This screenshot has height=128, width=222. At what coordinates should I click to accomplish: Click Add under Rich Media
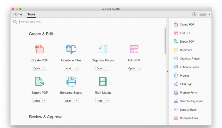point(100,101)
